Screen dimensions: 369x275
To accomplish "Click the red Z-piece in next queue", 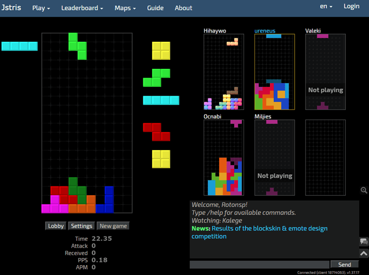I will click(157, 132).
